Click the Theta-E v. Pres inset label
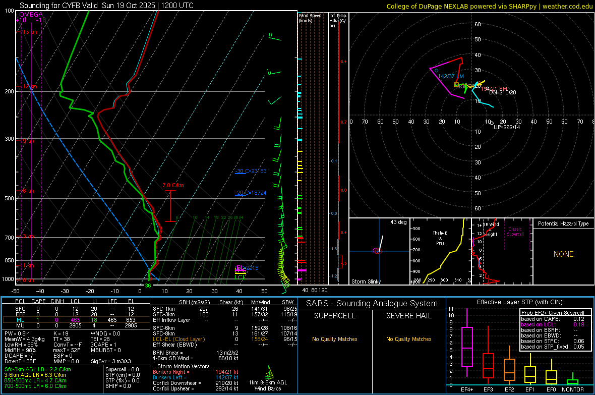The image size is (595, 395). coord(440,238)
